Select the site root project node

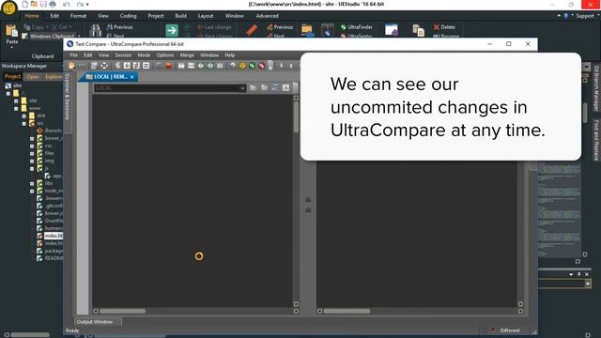click(x=18, y=85)
